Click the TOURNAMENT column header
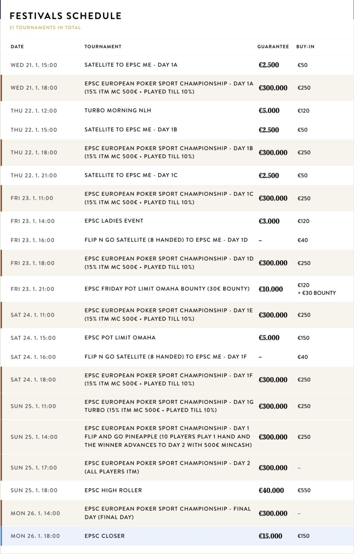 (103, 47)
